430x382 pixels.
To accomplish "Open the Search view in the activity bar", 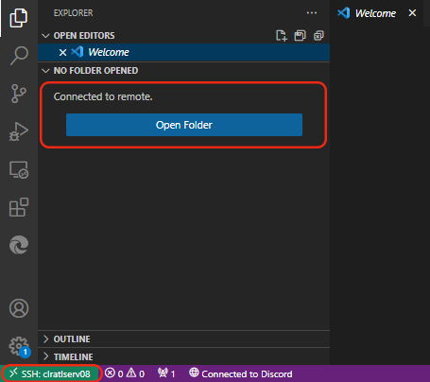I will tap(19, 56).
